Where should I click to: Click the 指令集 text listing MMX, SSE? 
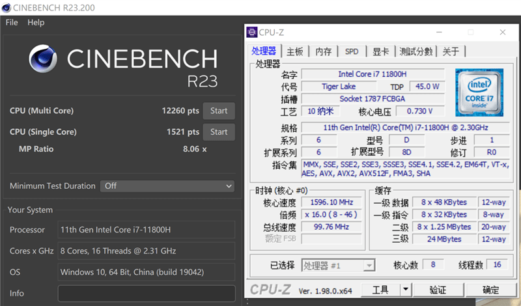(405, 169)
